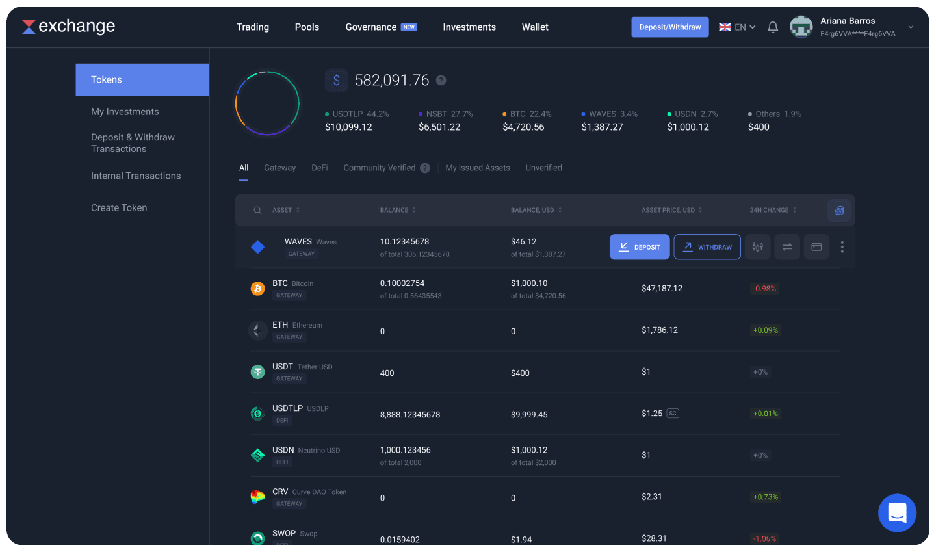936x552 pixels.
Task: Open the support chat bubble
Action: [897, 513]
